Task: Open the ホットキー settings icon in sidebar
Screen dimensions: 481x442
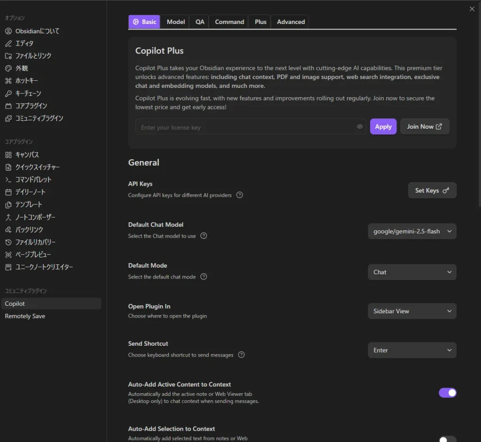Action: click(8, 81)
